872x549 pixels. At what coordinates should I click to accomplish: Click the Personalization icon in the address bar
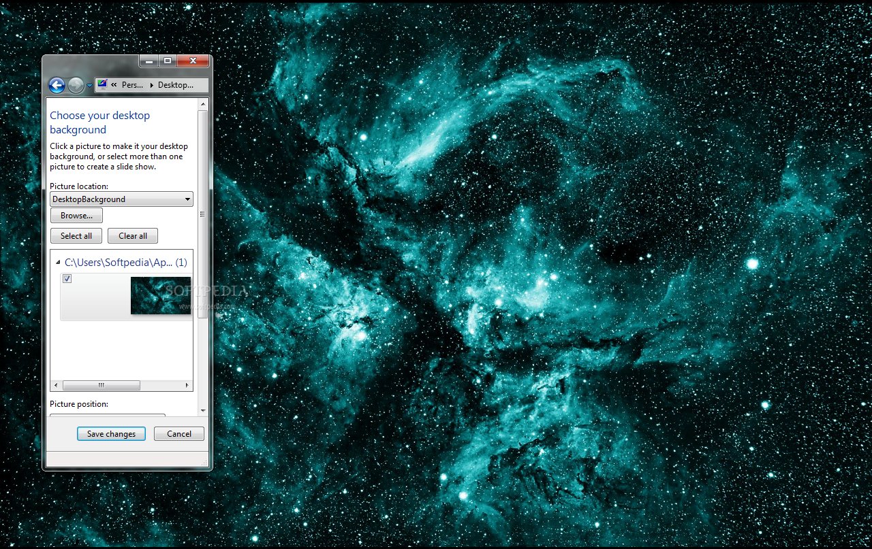[x=103, y=84]
